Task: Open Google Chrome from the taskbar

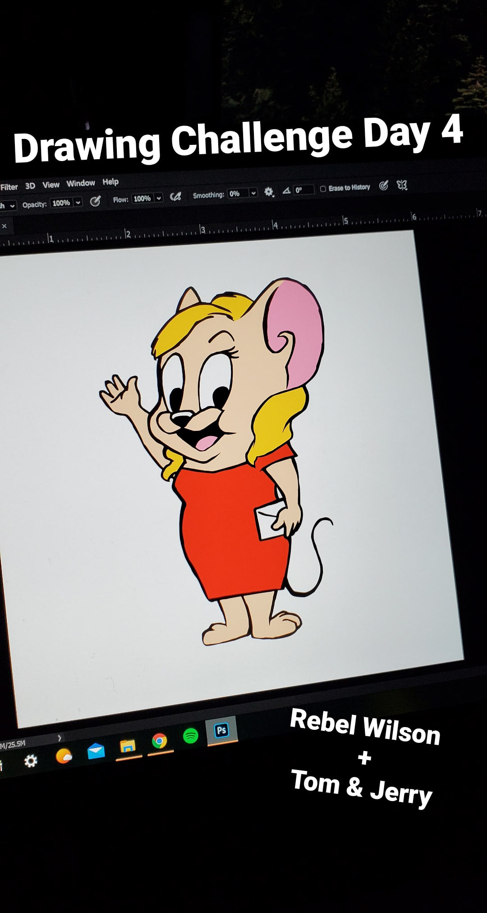Action: [160, 741]
